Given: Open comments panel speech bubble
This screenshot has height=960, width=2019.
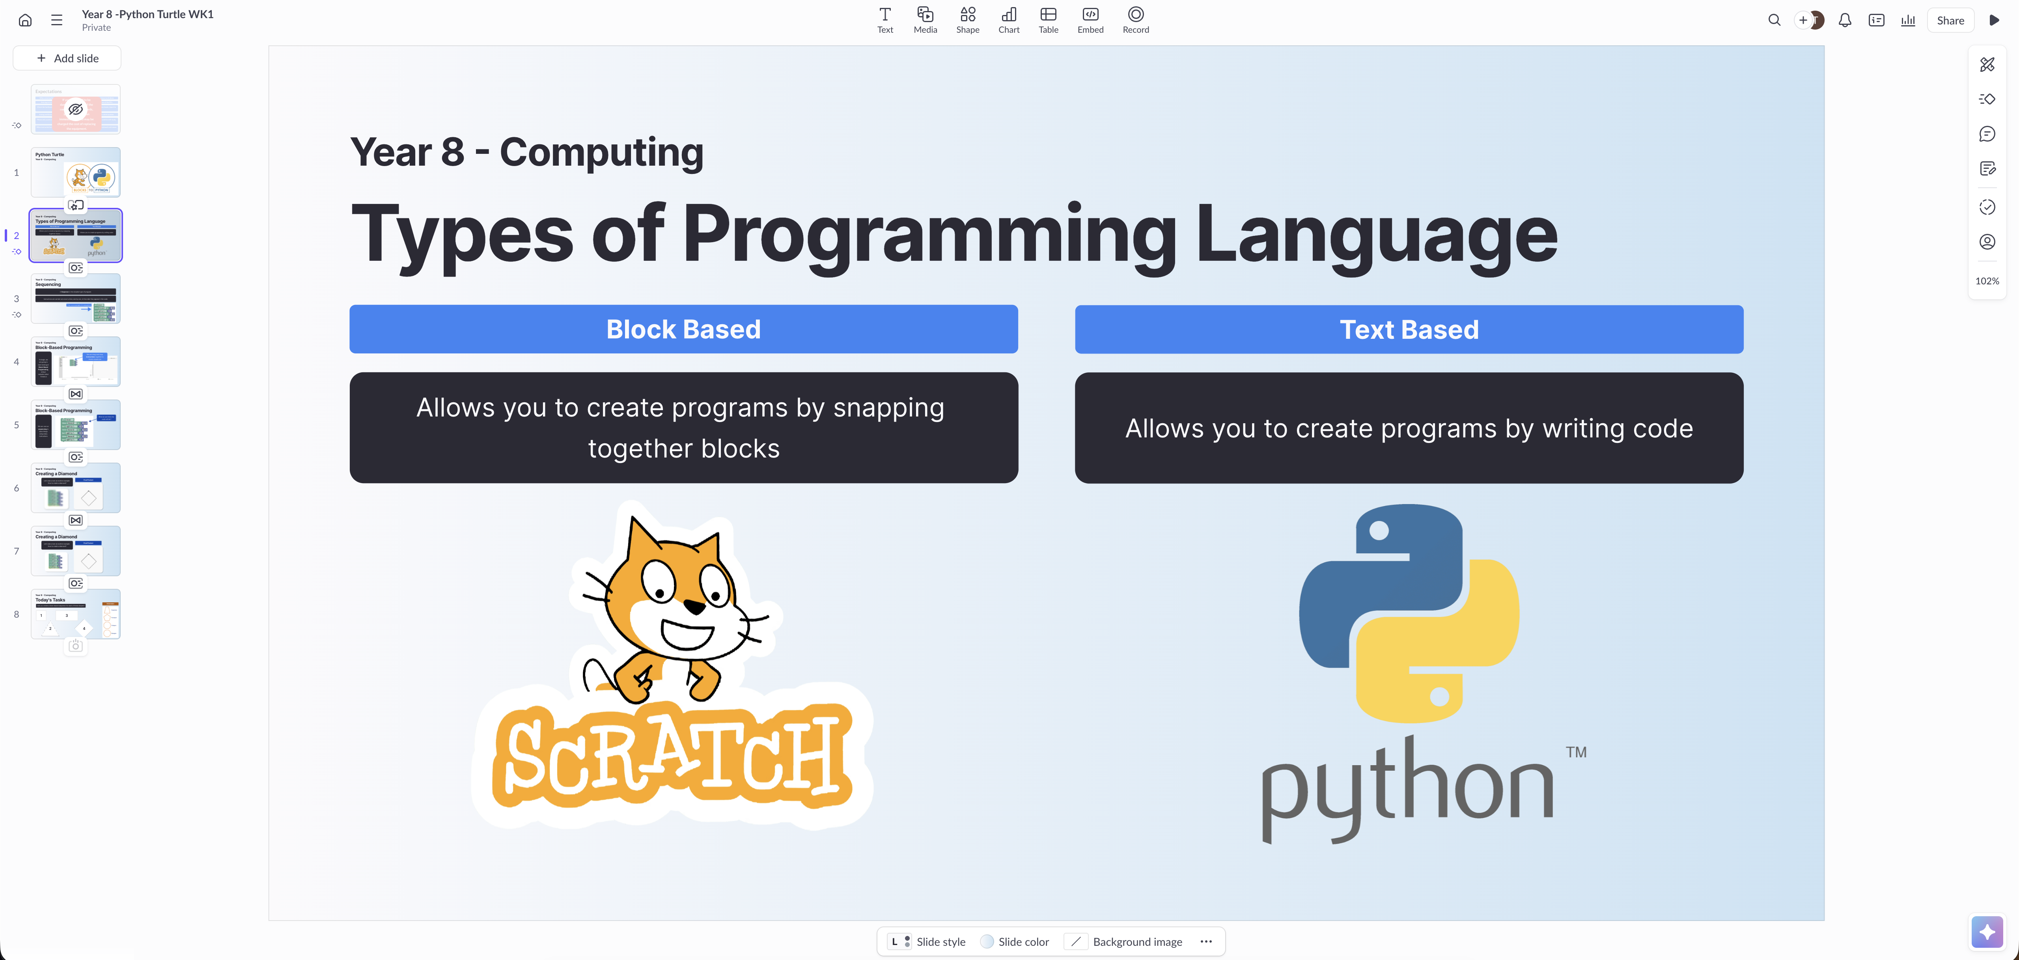Looking at the screenshot, I should click(x=1987, y=134).
